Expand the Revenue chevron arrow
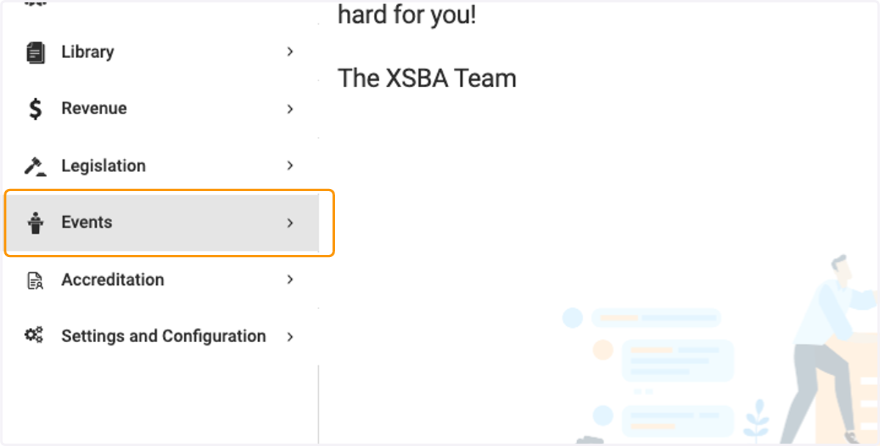Viewport: 880px width, 446px height. [x=290, y=109]
